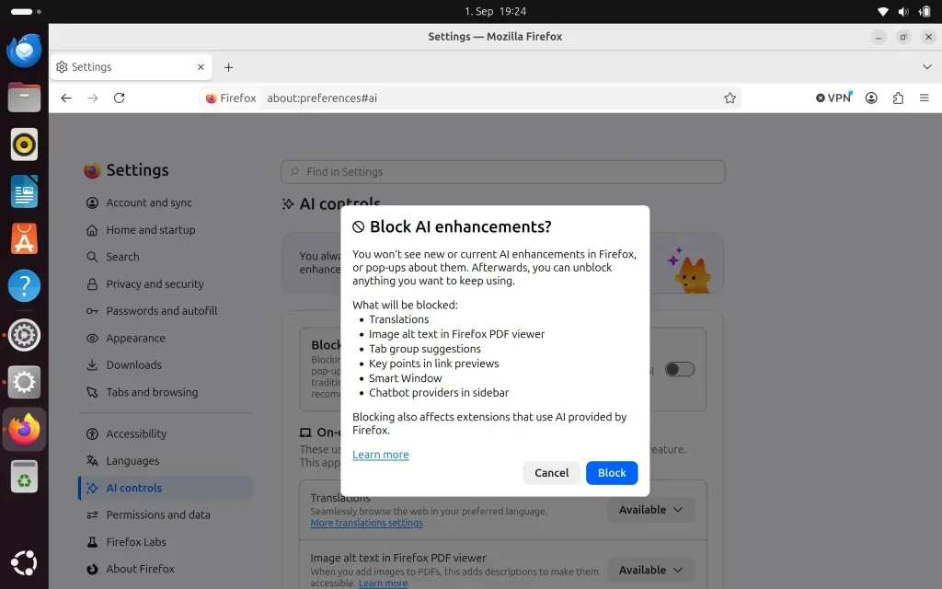Image resolution: width=942 pixels, height=589 pixels.
Task: Toggle the Block AI enhancements switch
Action: tap(680, 370)
